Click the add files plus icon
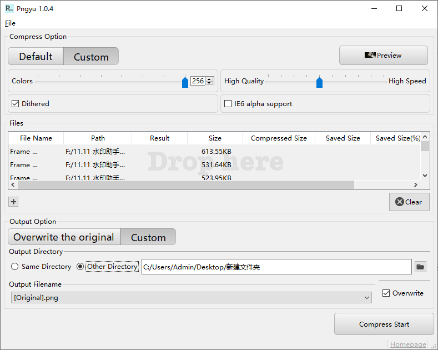The width and height of the screenshot is (438, 350). point(14,202)
